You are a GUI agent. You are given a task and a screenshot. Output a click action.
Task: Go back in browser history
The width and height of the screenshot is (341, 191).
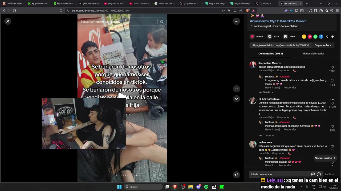[x=4, y=11]
